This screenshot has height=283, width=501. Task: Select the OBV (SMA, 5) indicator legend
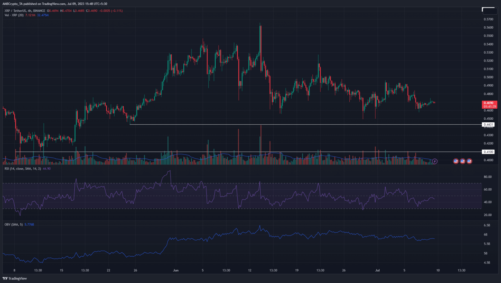14,224
